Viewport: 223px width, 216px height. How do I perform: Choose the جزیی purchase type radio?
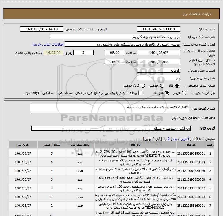(x=184, y=93)
